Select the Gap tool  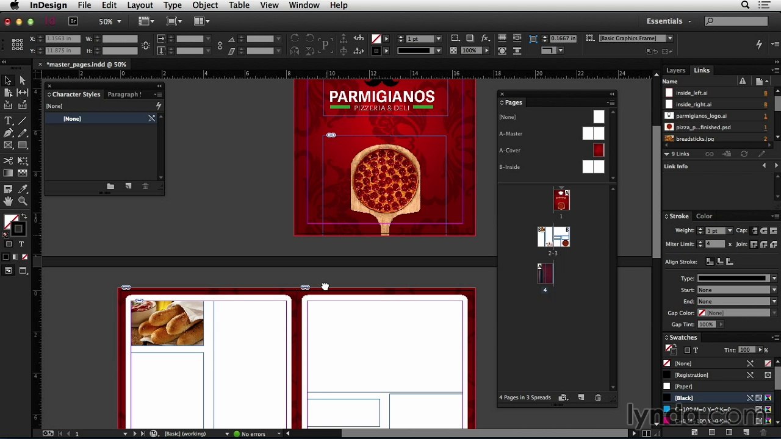click(x=23, y=93)
